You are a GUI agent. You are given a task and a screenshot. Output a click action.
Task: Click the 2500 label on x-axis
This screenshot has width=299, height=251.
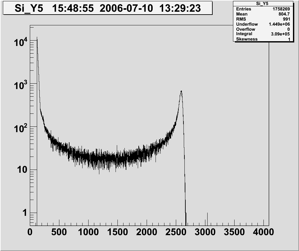tap(176, 232)
